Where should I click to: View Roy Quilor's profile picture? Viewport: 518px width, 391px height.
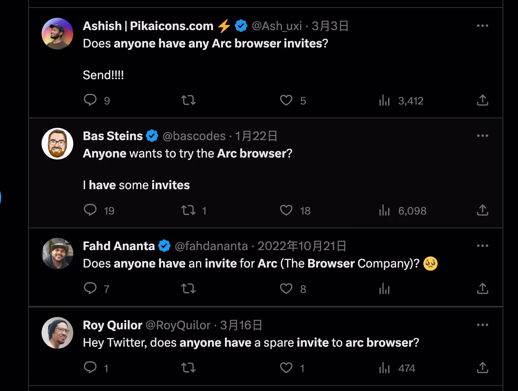pos(57,333)
